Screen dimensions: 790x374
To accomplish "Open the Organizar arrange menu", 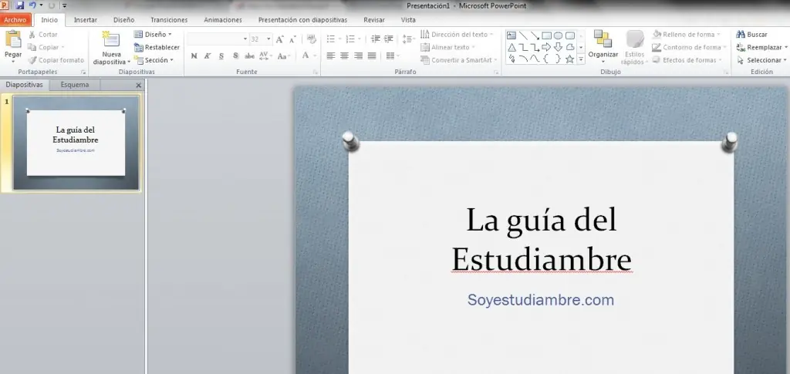I will pos(603,46).
